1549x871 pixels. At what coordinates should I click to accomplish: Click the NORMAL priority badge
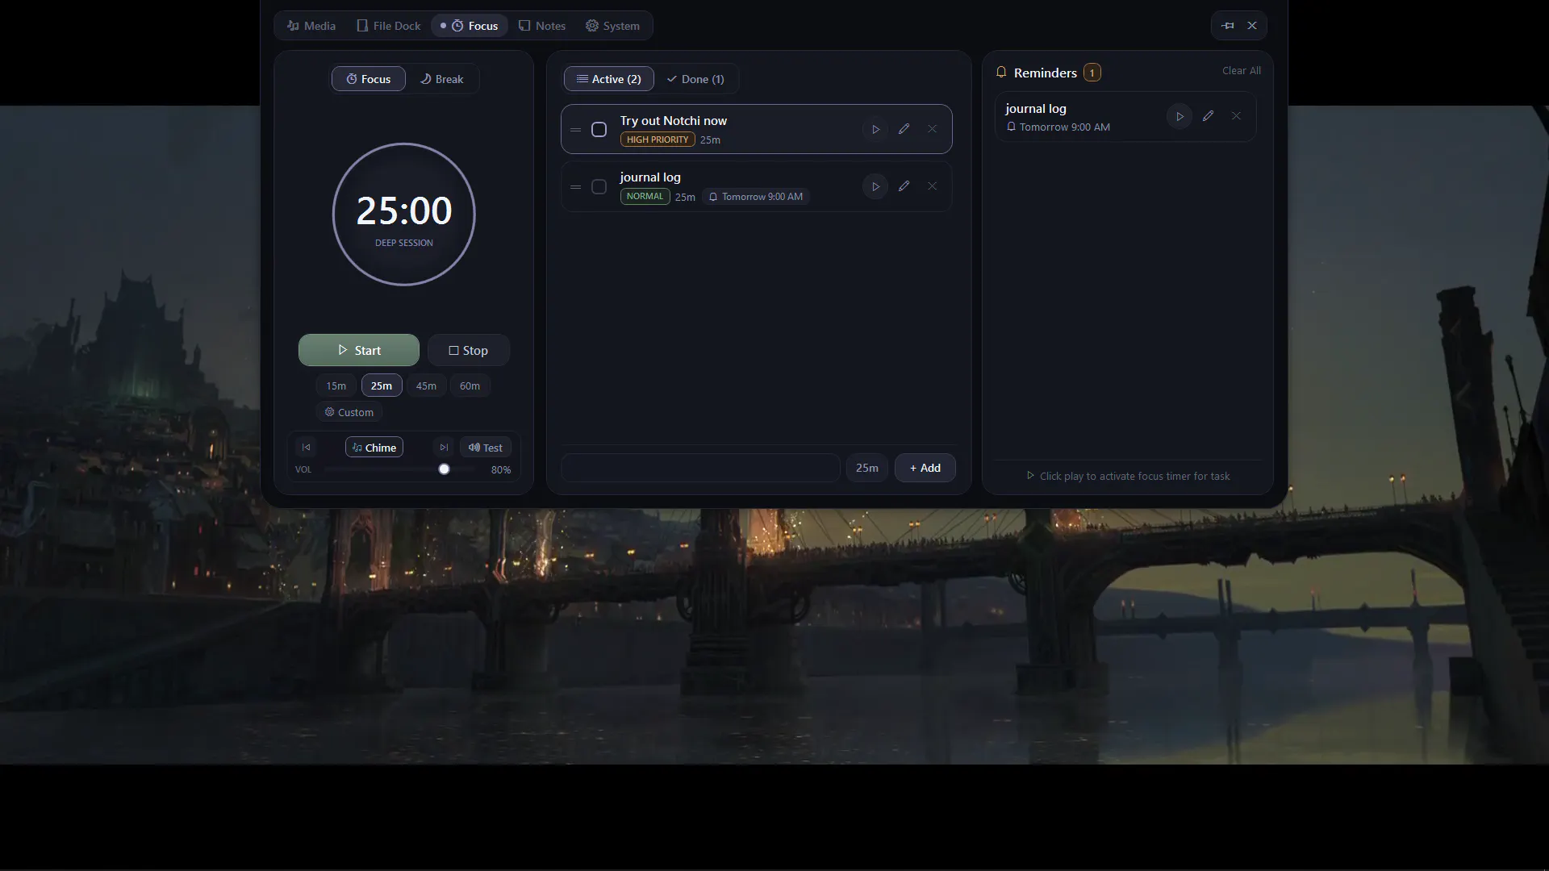click(x=645, y=196)
